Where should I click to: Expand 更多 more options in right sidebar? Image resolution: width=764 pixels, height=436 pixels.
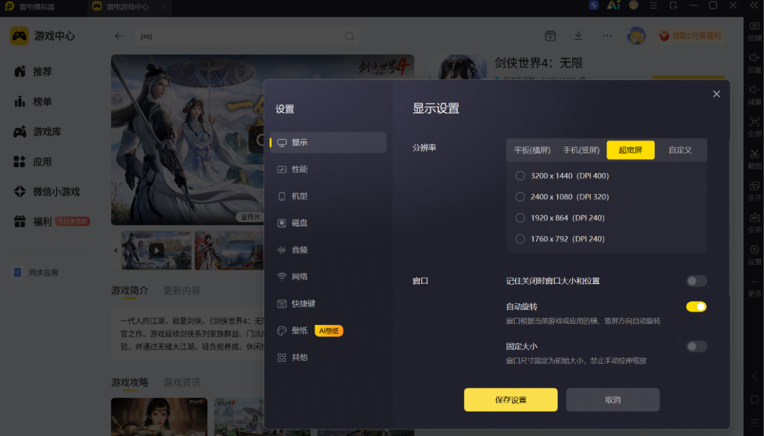coord(754,287)
